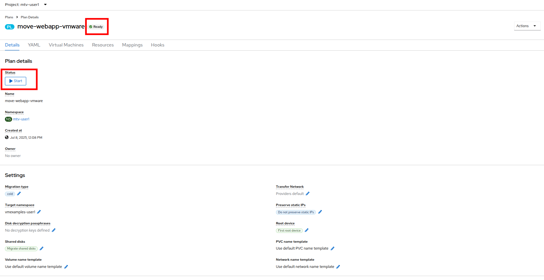Image resolution: width=544 pixels, height=280 pixels.
Task: Go to the Mappings tab
Action: coord(132,45)
